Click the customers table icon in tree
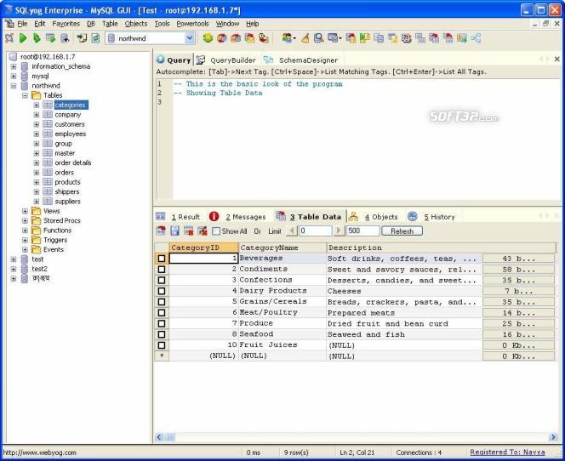The height and width of the screenshot is (461, 565). click(48, 124)
